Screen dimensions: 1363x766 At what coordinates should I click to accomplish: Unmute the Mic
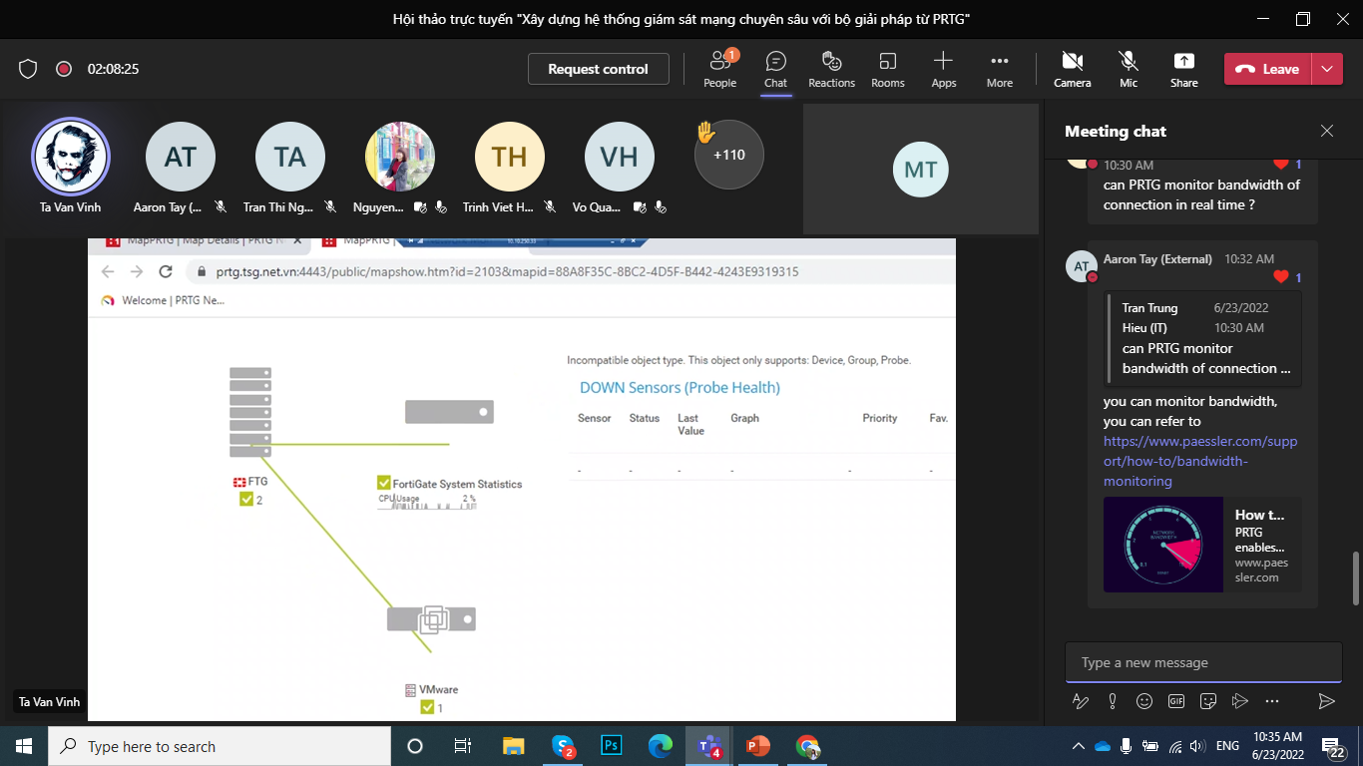(x=1128, y=69)
